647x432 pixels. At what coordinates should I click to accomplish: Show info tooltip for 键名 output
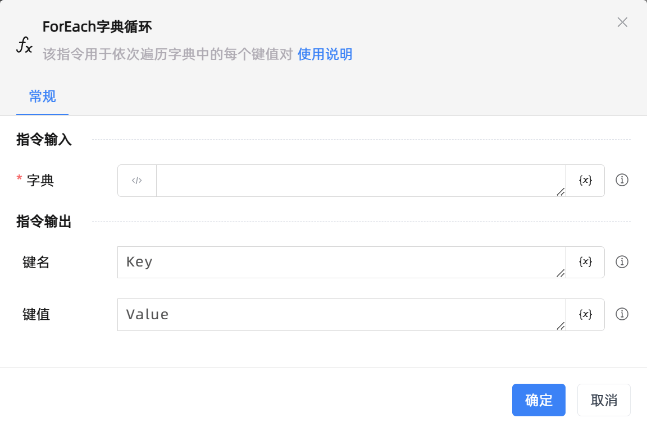622,262
